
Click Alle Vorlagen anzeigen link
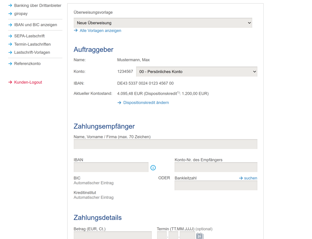pos(100,30)
